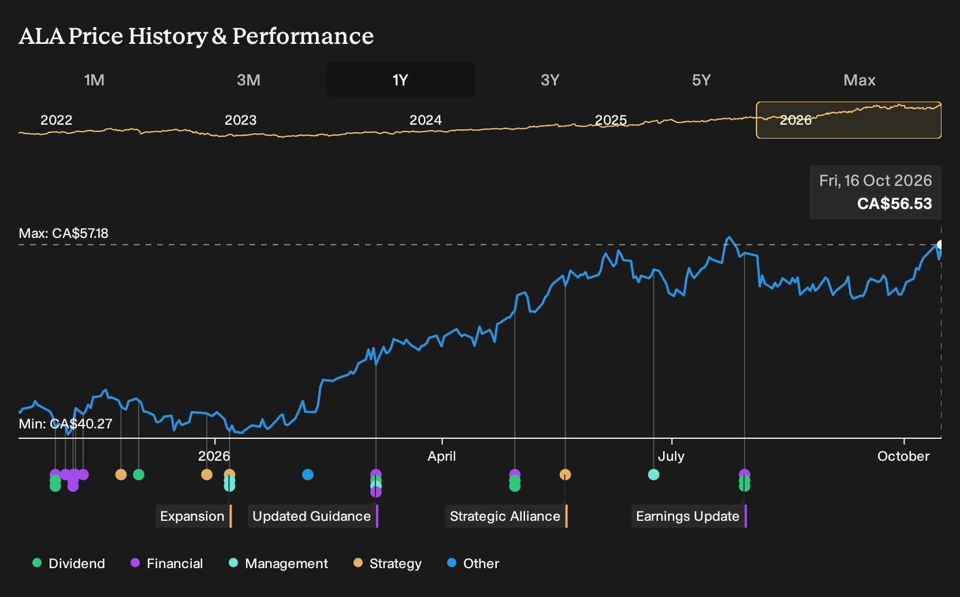Image resolution: width=960 pixels, height=597 pixels.
Task: Select the 1M time range tab
Action: [94, 80]
